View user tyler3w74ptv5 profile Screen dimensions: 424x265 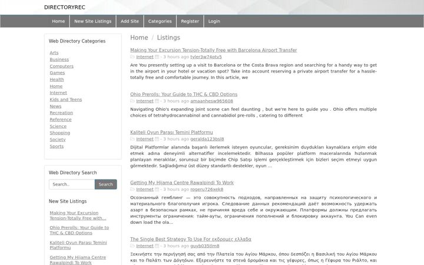(x=206, y=57)
